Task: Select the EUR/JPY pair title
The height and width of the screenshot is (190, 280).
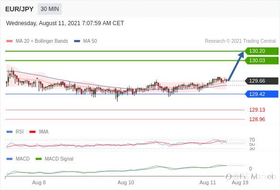Action: pyautogui.click(x=19, y=9)
